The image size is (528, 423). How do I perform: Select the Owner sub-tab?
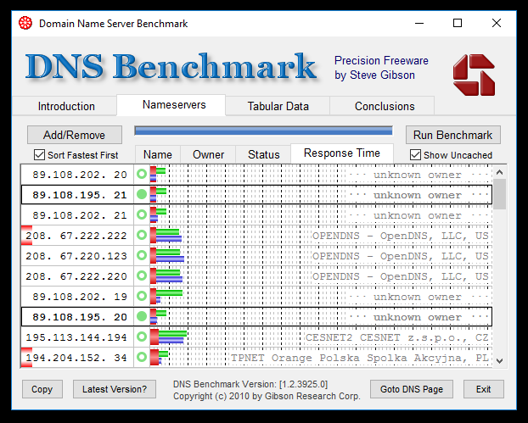point(208,154)
